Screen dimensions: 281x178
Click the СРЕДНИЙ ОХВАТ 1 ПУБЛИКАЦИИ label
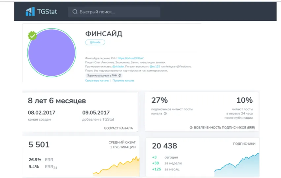122,145
